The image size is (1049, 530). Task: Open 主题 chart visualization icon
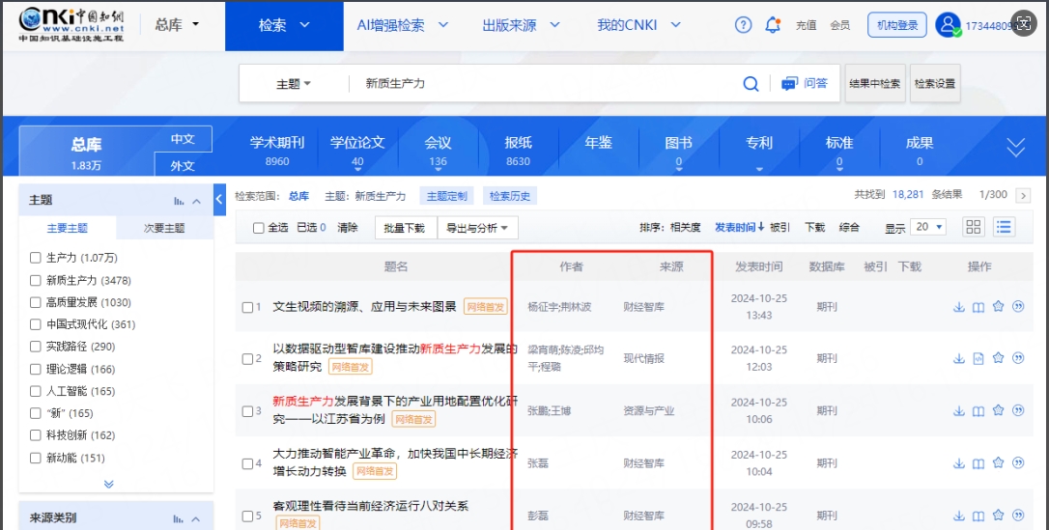179,201
